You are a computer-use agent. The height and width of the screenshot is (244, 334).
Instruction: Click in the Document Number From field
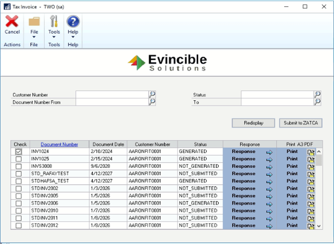(x=112, y=102)
